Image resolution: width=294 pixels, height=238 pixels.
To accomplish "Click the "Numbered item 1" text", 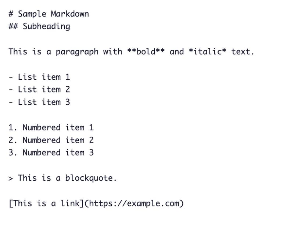I will click(58, 128).
